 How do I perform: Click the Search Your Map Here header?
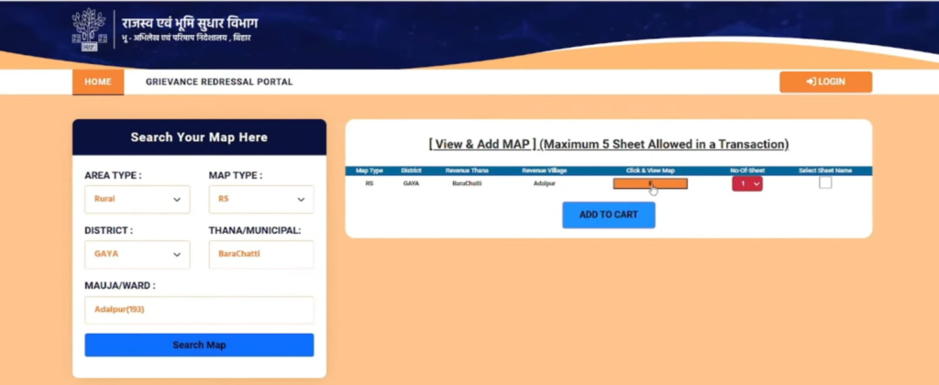pyautogui.click(x=199, y=137)
